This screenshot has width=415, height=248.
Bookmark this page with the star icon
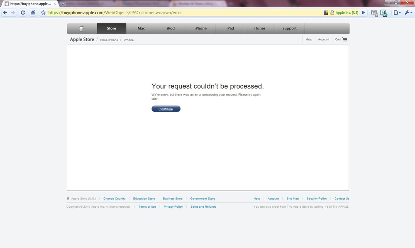tap(43, 12)
